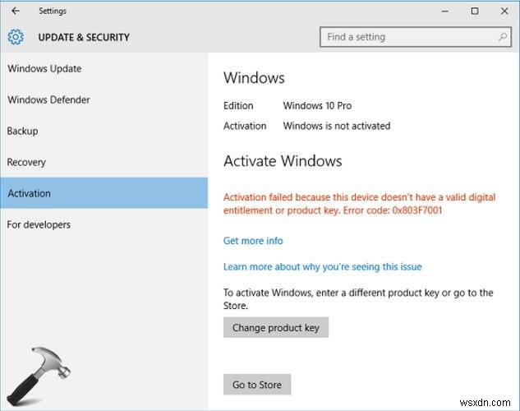Click the Settings gear icon
Viewport: 520px width, 411px height.
16,37
